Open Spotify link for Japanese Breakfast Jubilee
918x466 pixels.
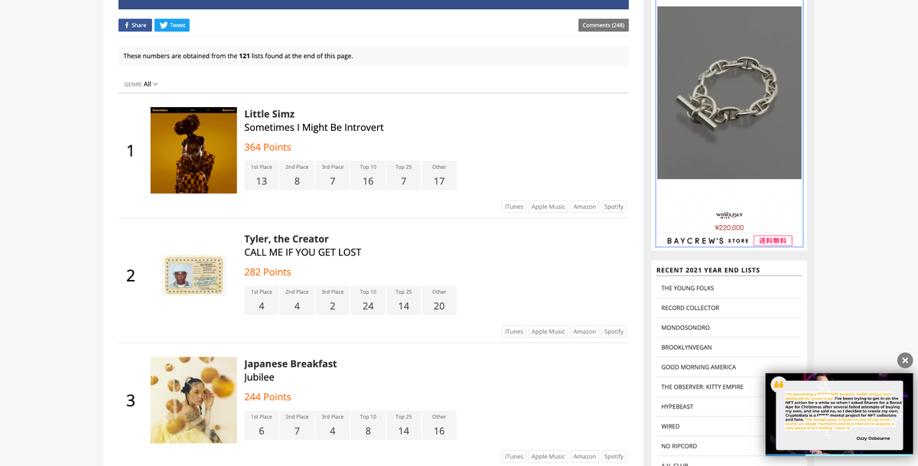(x=614, y=456)
